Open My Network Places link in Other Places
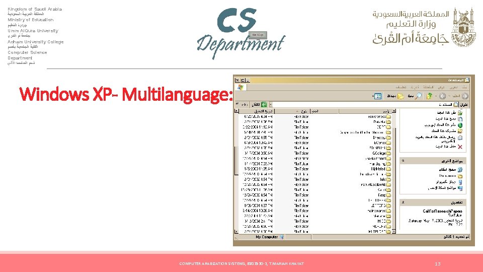Image resolution: width=483 pixels, height=272 pixels. click(x=445, y=188)
